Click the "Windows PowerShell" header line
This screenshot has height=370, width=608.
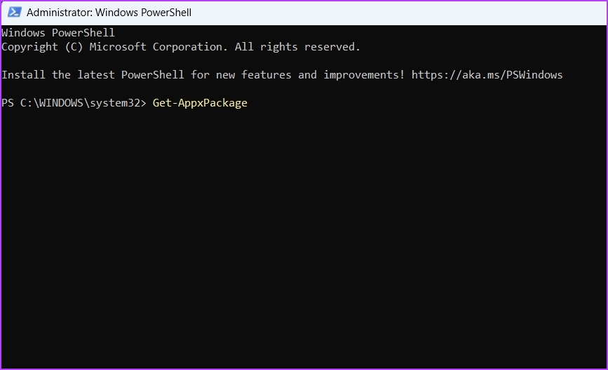tap(58, 33)
